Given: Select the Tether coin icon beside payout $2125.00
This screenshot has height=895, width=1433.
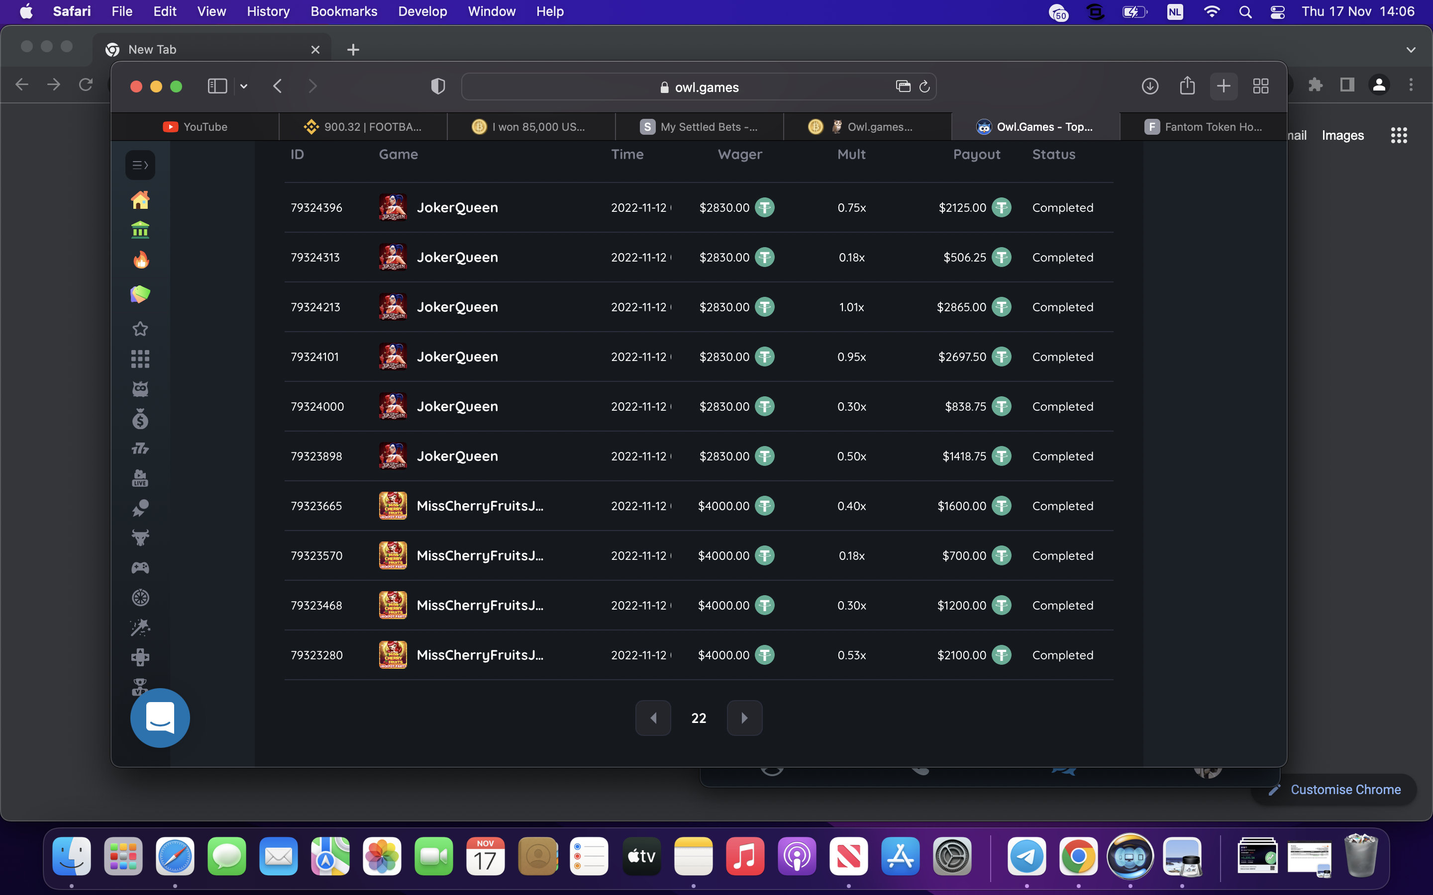Looking at the screenshot, I should pos(1001,208).
